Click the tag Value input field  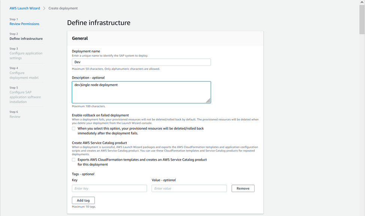tap(189, 188)
